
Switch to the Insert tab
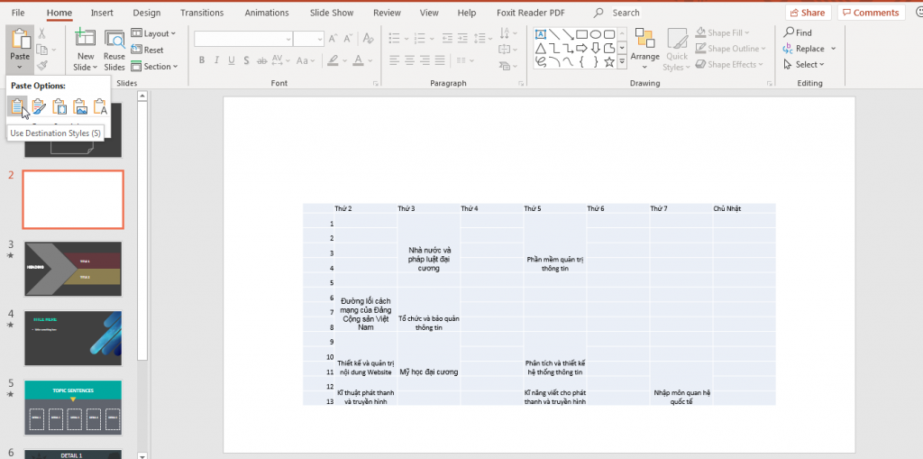coord(103,13)
